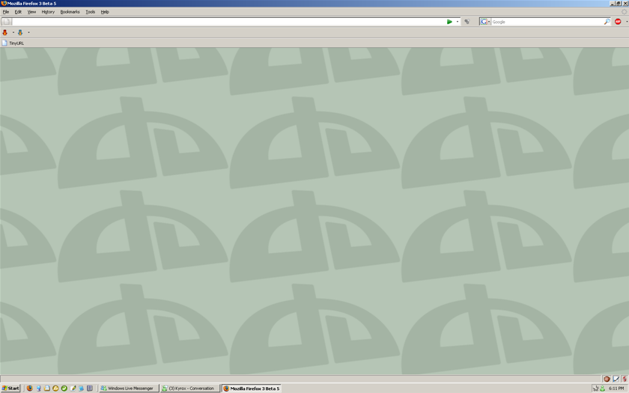The height and width of the screenshot is (393, 629).
Task: Click the blue down-arrow toolbar icon
Action: click(20, 32)
